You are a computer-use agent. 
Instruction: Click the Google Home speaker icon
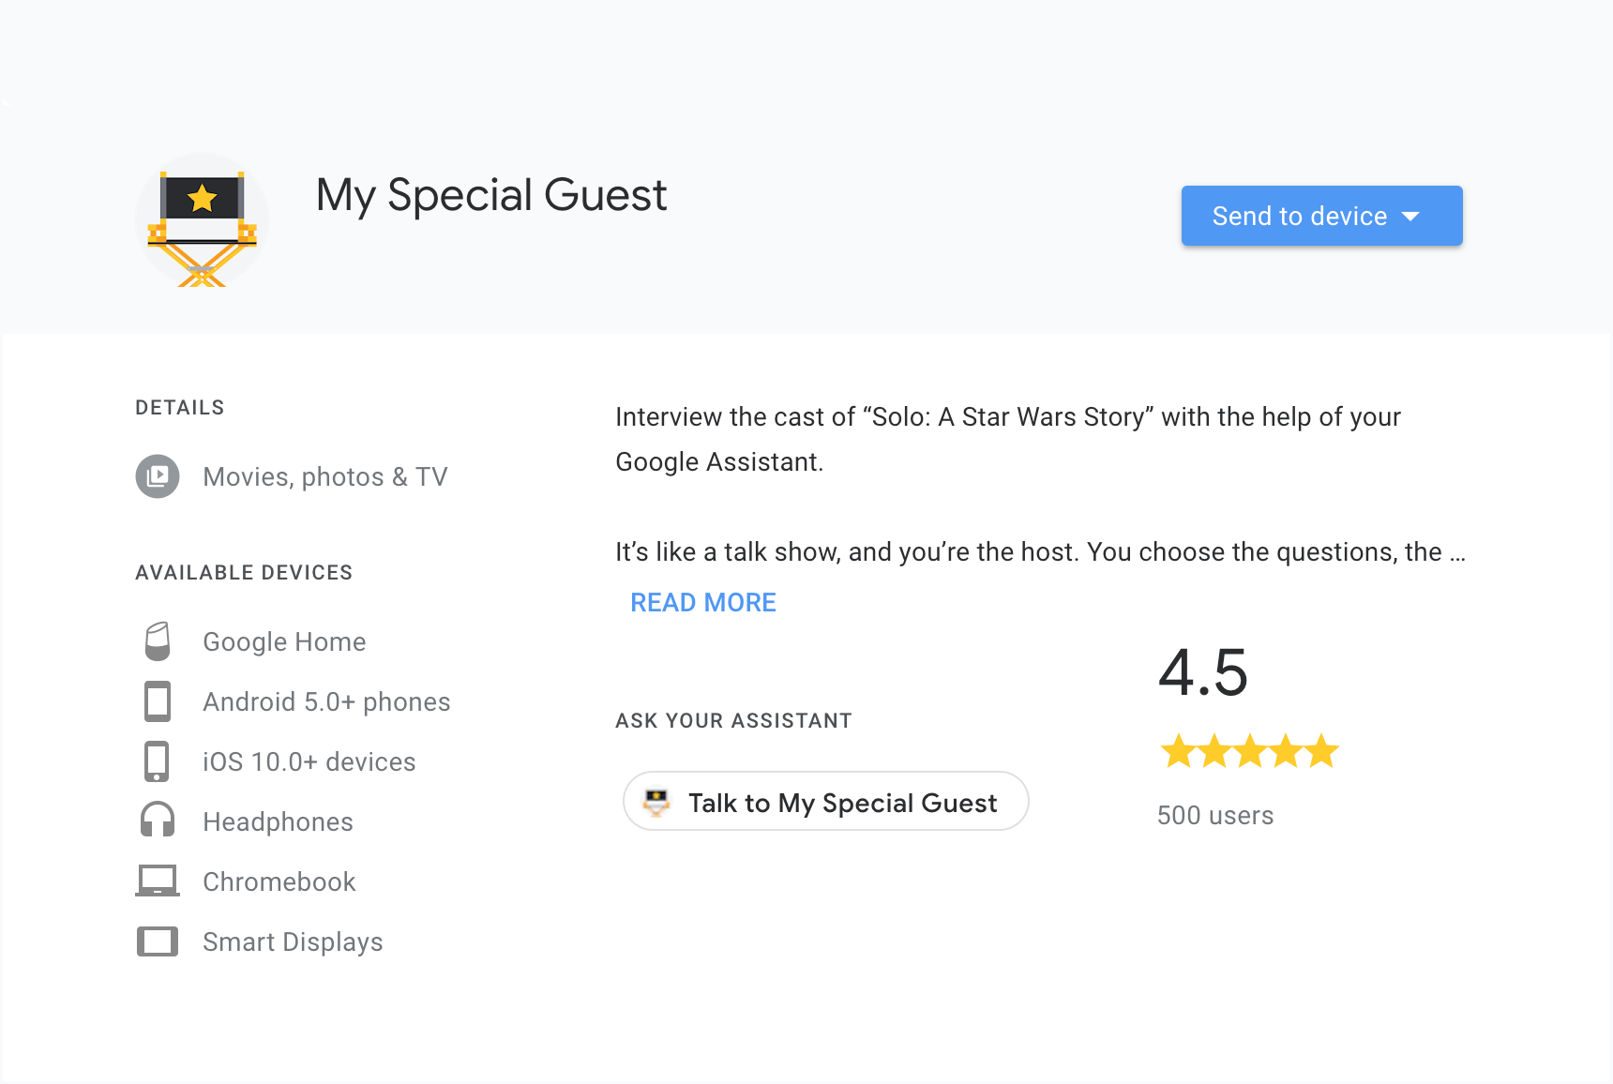pyautogui.click(x=158, y=641)
